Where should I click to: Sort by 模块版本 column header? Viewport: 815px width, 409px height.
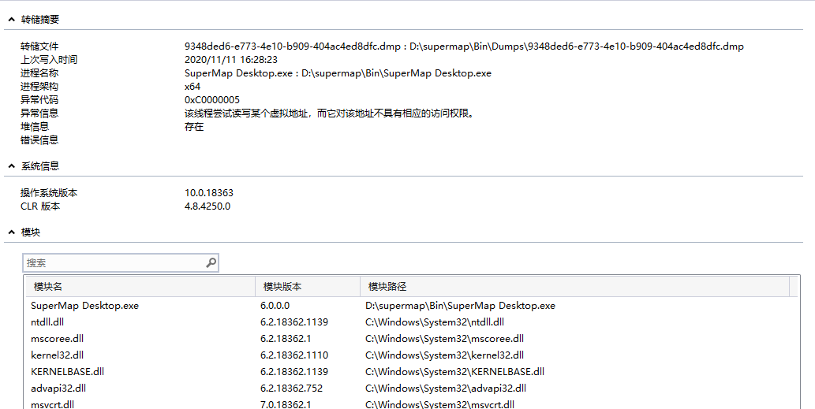point(308,287)
